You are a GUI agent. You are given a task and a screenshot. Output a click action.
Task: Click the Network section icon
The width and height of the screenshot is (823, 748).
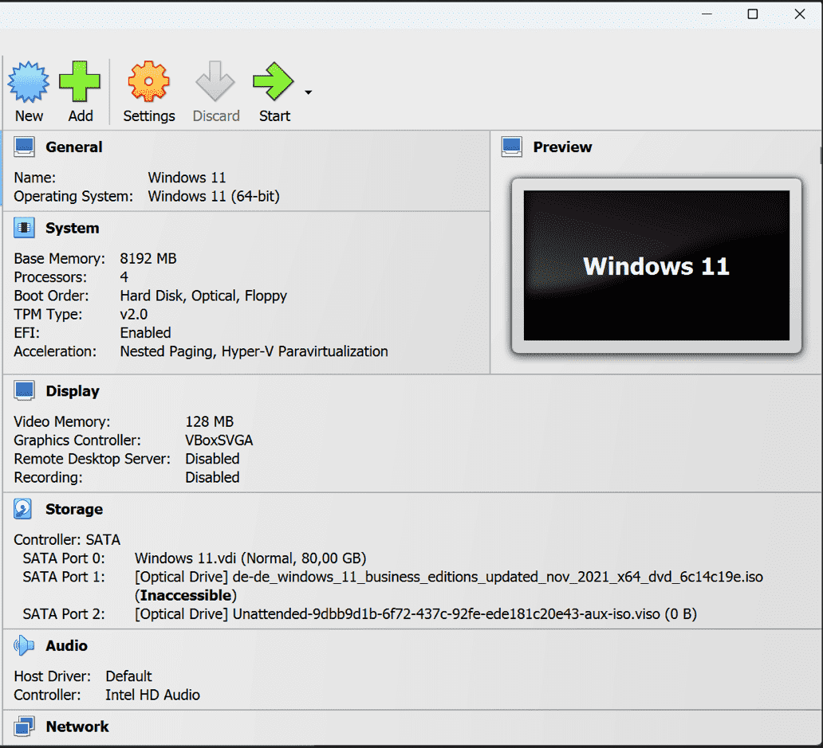[24, 726]
